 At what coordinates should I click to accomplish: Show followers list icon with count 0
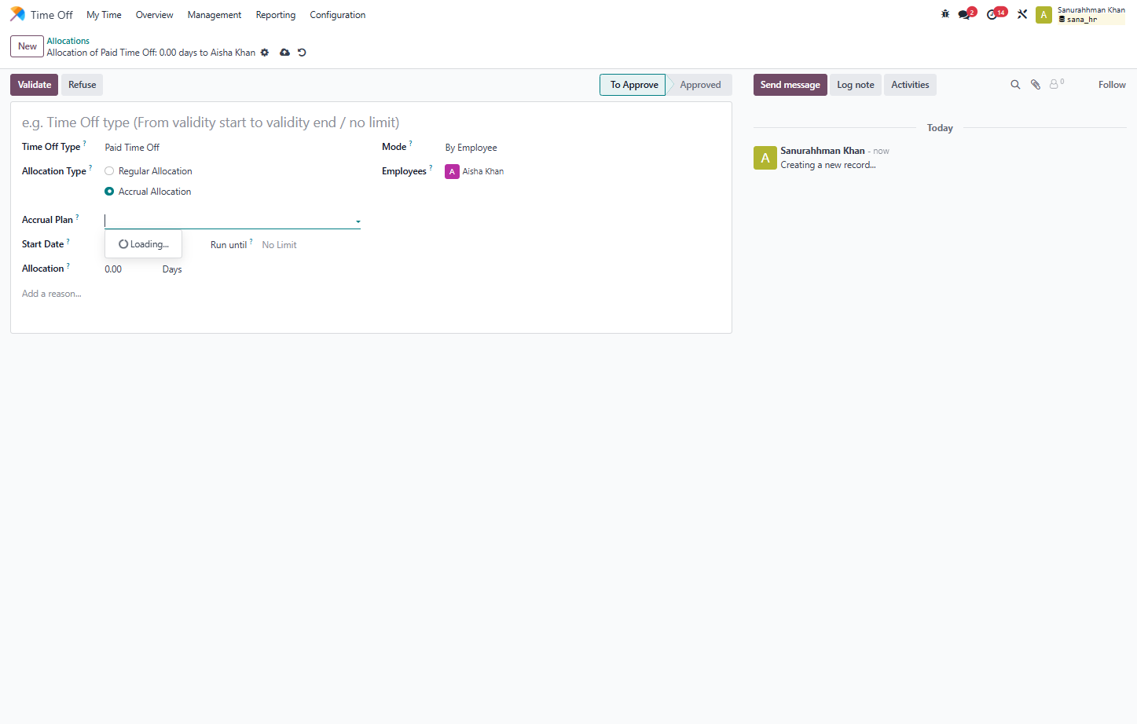[1057, 83]
